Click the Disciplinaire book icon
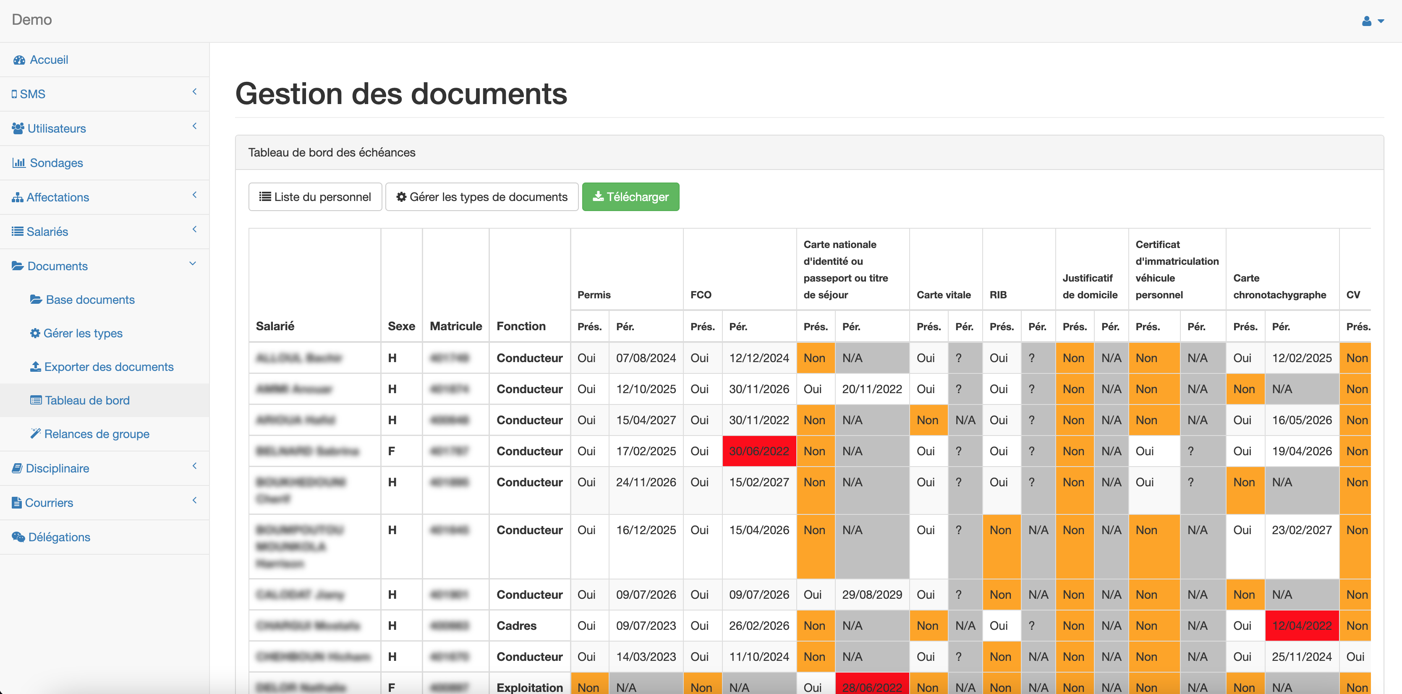This screenshot has height=694, width=1402. tap(17, 468)
